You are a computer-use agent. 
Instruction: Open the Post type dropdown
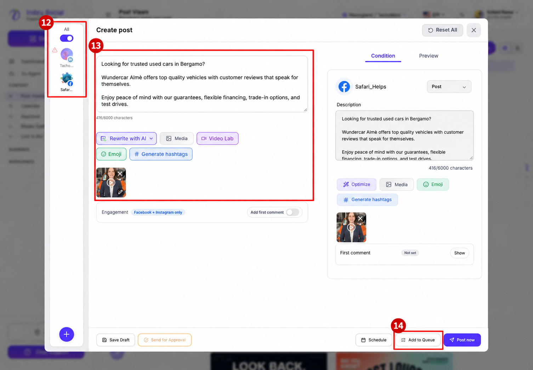[449, 87]
